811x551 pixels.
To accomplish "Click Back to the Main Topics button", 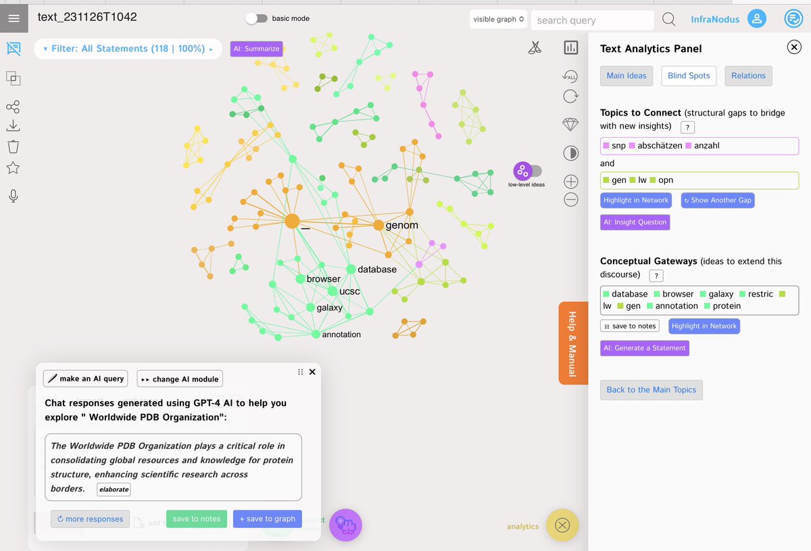I will coord(652,390).
